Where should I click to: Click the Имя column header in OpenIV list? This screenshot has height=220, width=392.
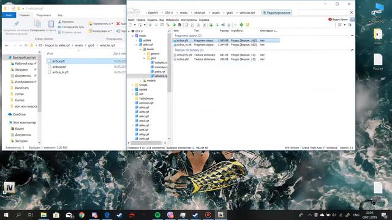176,31
